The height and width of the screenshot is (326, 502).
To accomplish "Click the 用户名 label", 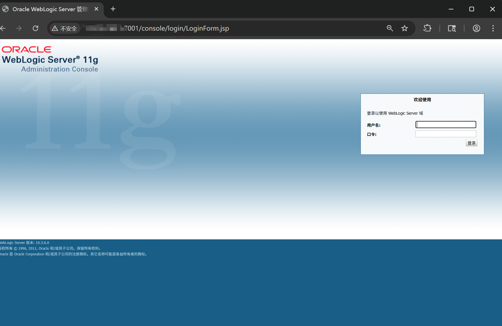I will 374,125.
